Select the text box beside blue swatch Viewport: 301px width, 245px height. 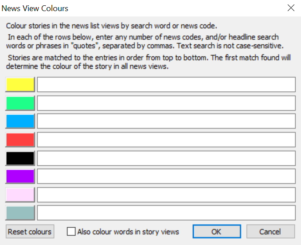[x=166, y=121]
